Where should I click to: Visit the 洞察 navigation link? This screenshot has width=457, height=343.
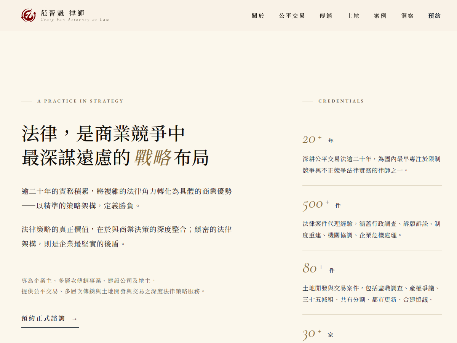(x=407, y=16)
